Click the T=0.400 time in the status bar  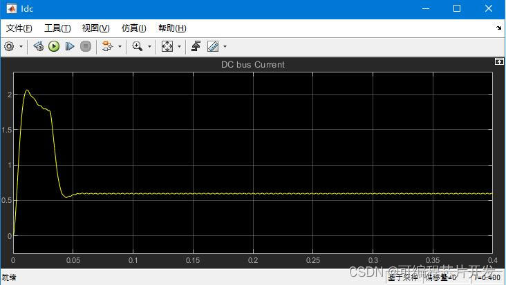(487, 277)
